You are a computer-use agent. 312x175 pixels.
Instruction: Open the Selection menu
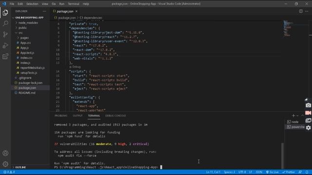click(x=32, y=4)
